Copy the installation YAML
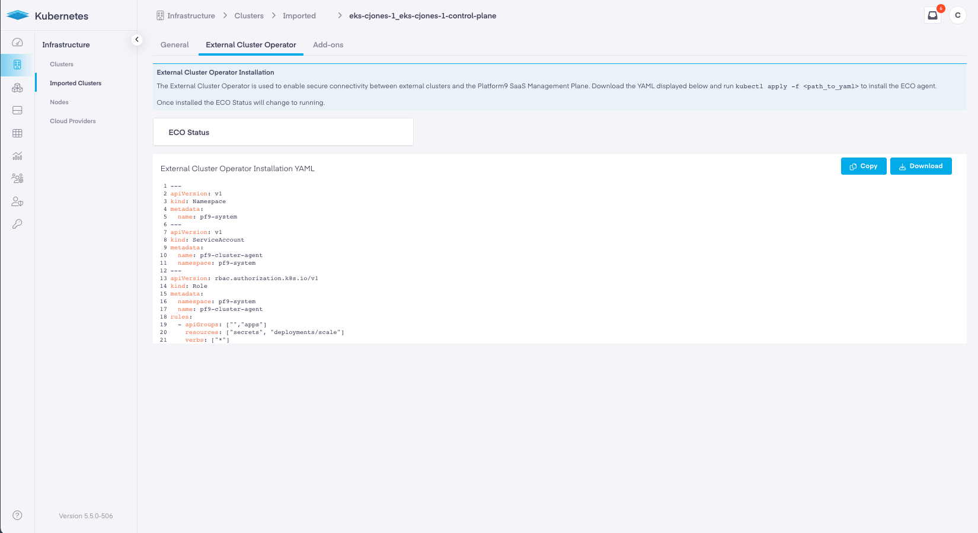 [863, 166]
